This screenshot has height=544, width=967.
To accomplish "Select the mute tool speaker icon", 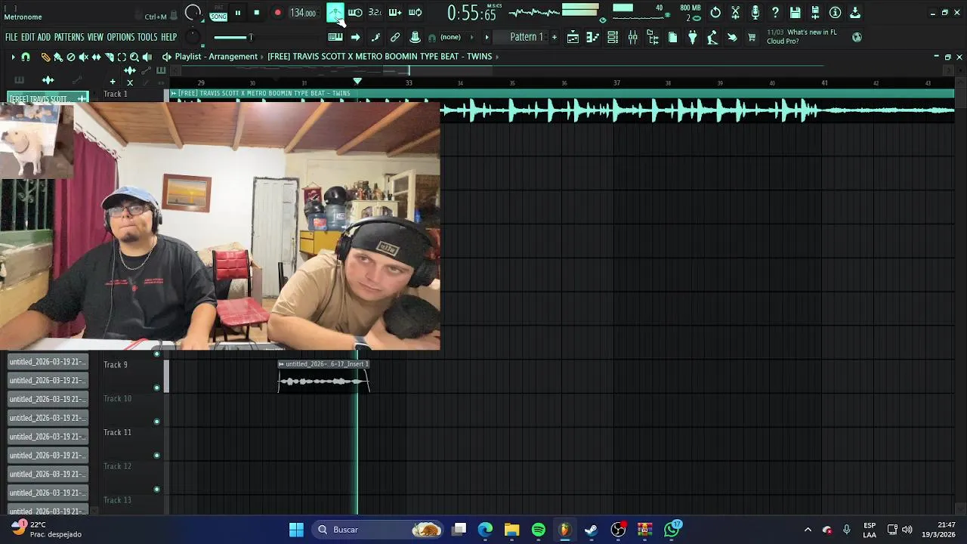I will click(84, 57).
